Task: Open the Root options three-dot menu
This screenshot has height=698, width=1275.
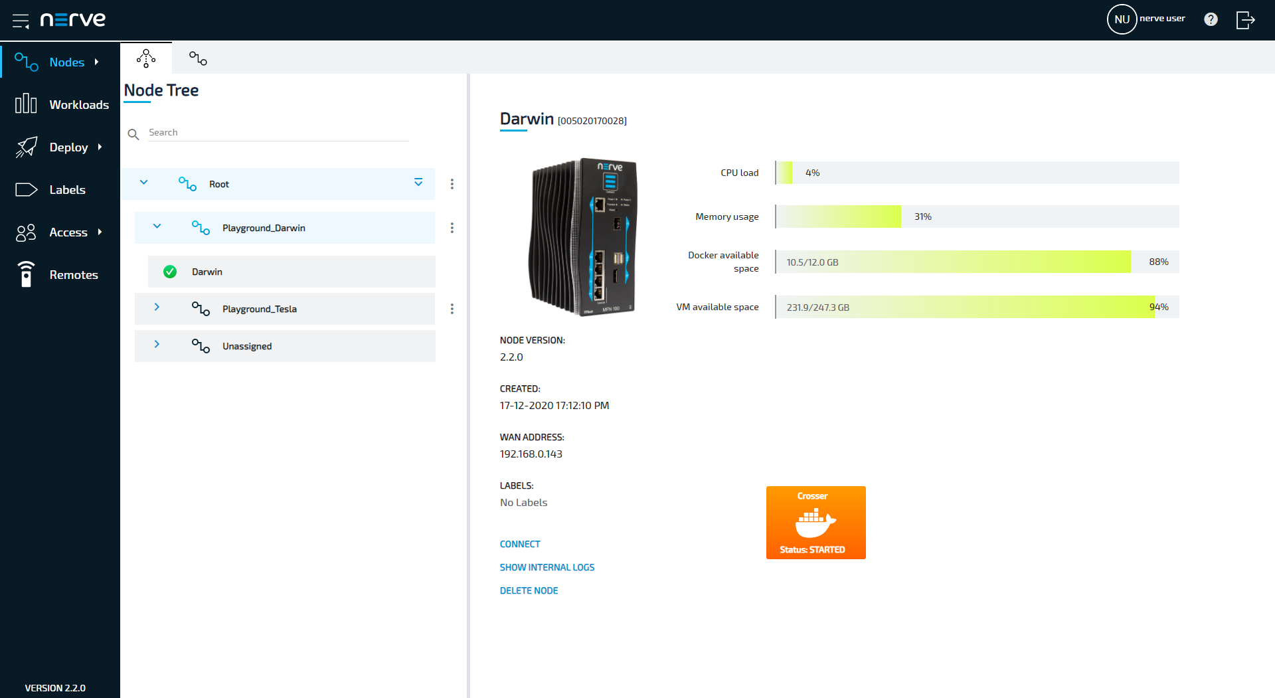Action: pos(452,184)
